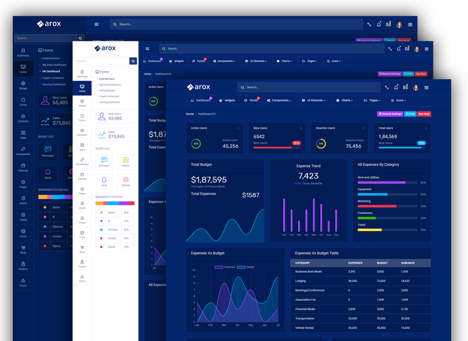Open the mail envelope icon in foreground header
Image resolution: width=468 pixels, height=341 pixels.
click(x=406, y=87)
